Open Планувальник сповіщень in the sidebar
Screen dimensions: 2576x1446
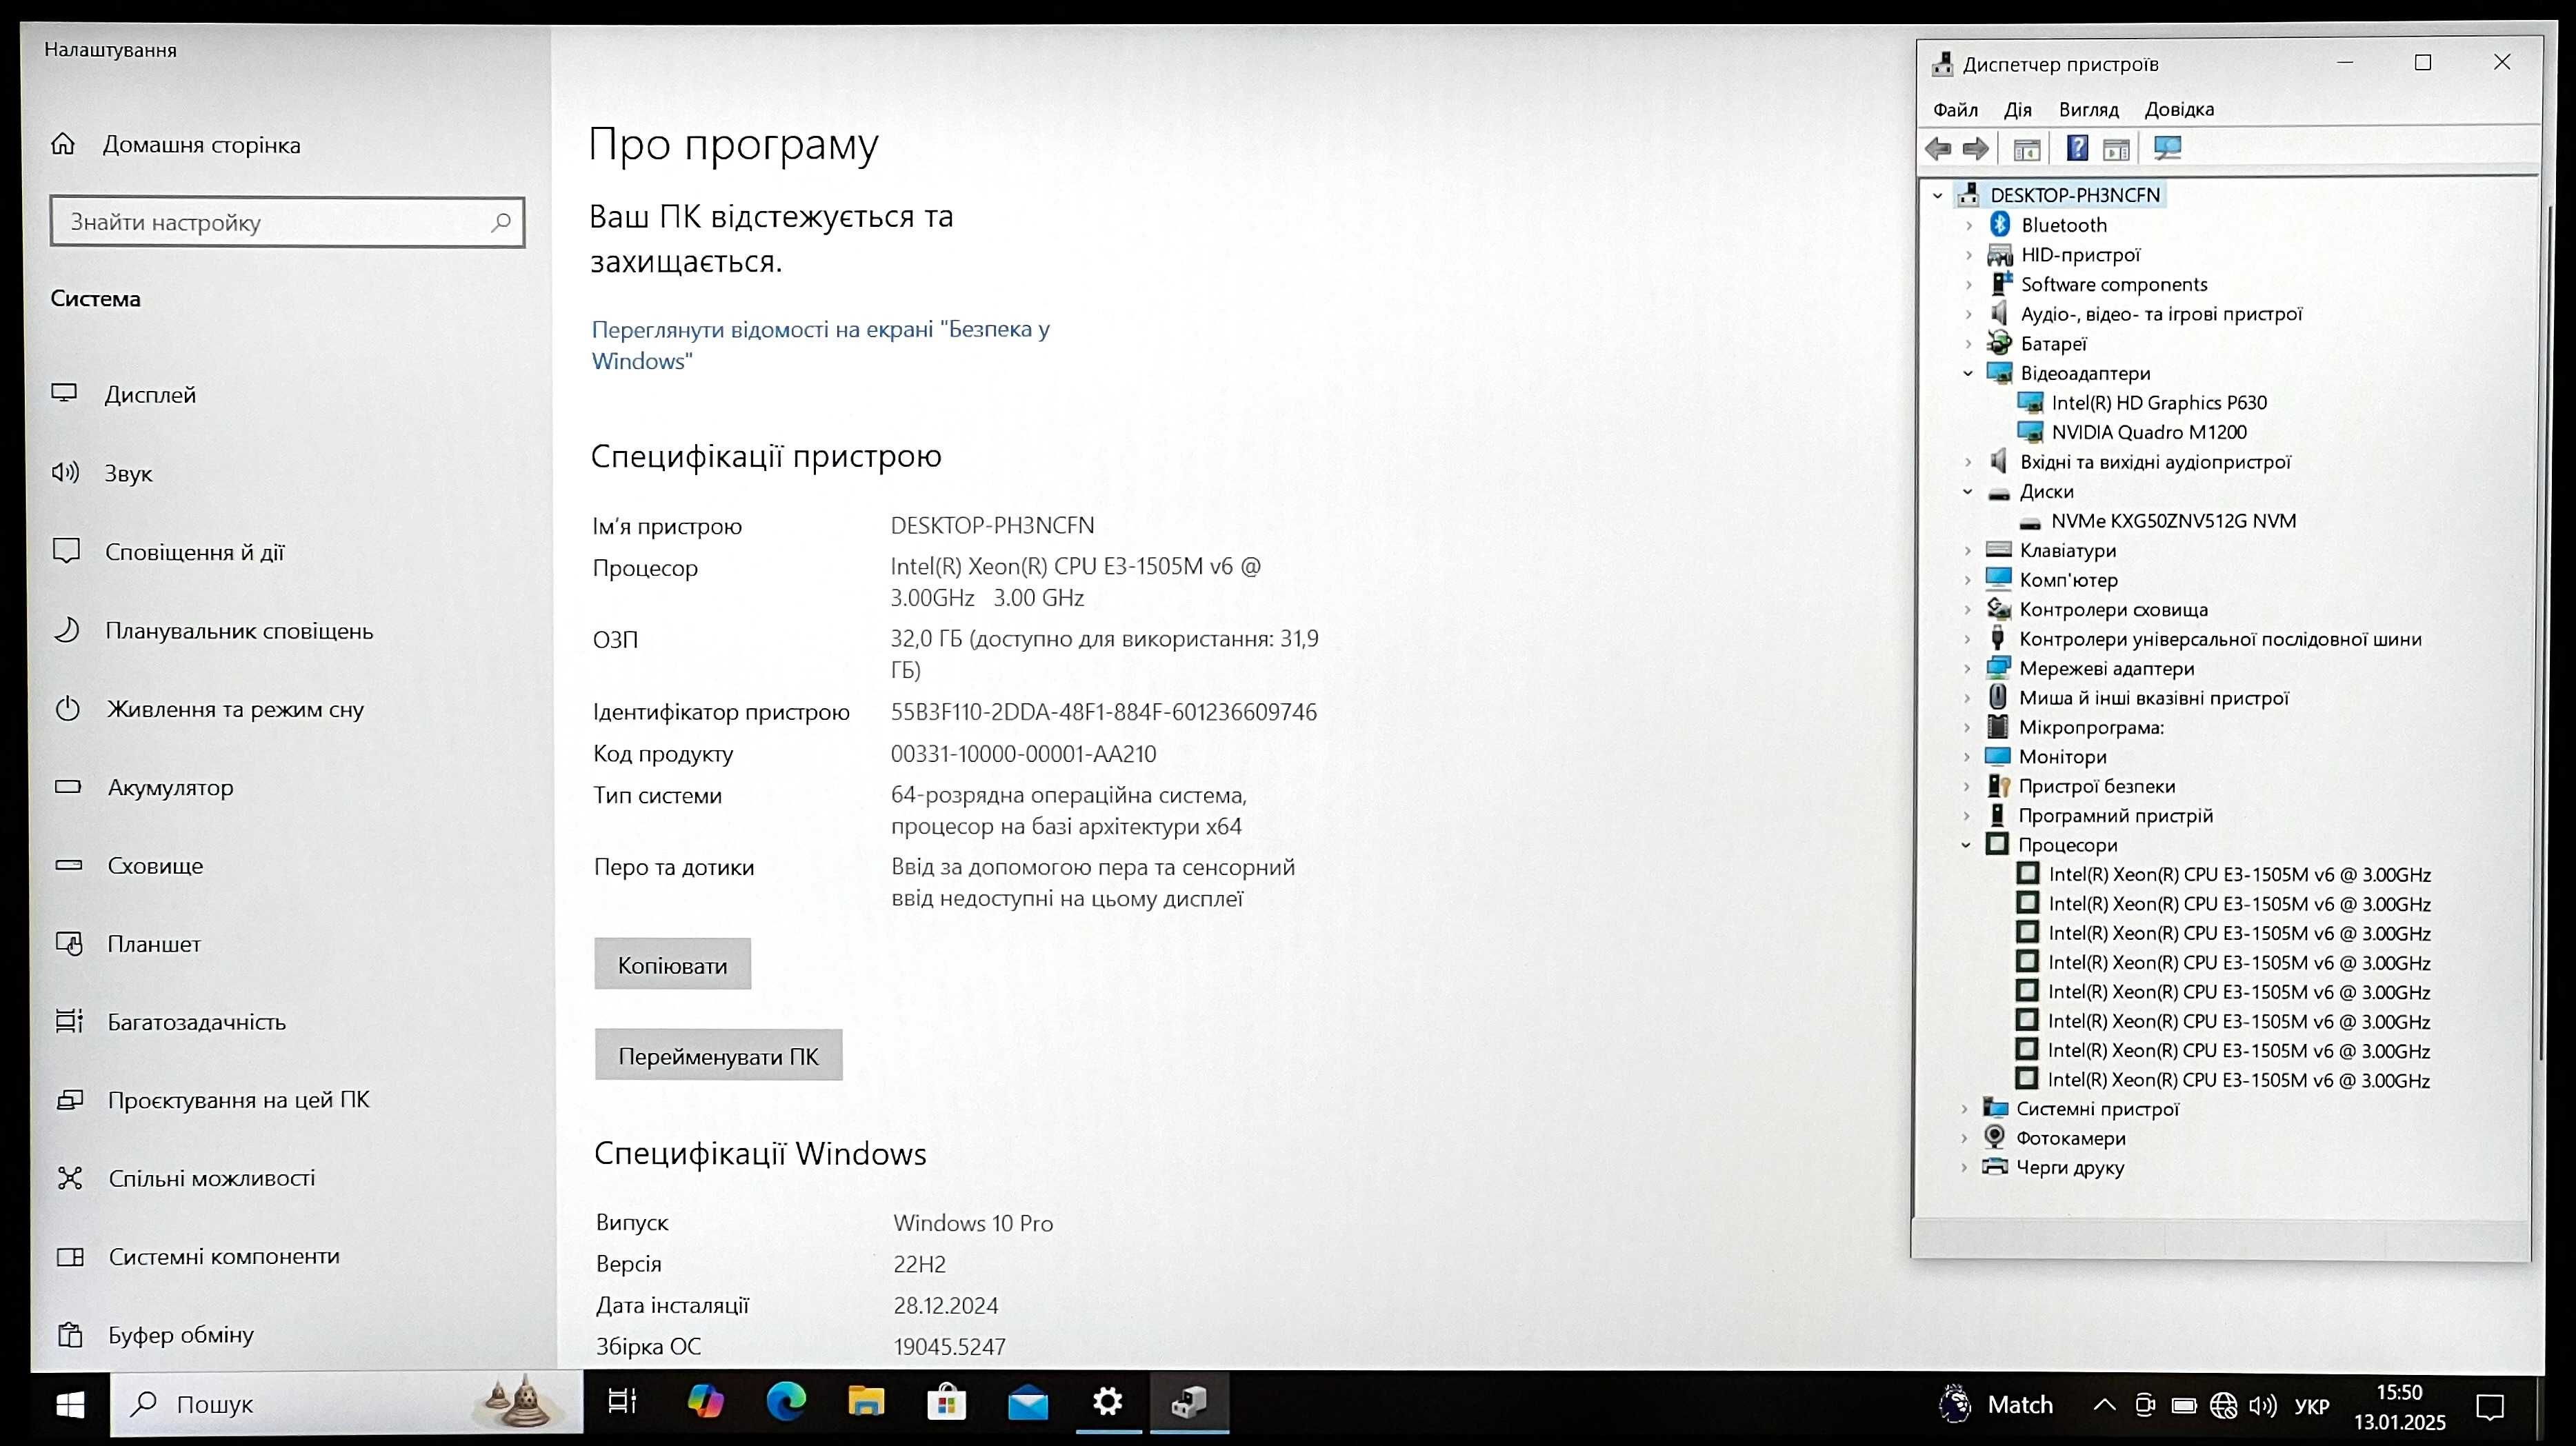click(212, 631)
